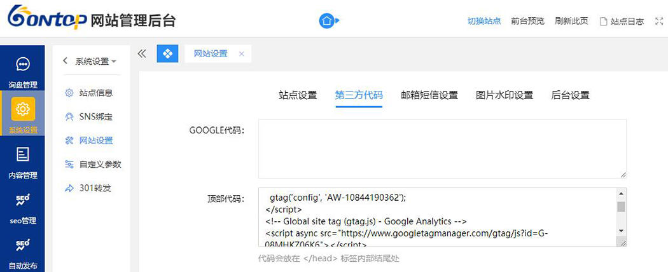Open the 内容管理 document icon
Image resolution: width=668 pixels, height=272 pixels.
[23, 154]
